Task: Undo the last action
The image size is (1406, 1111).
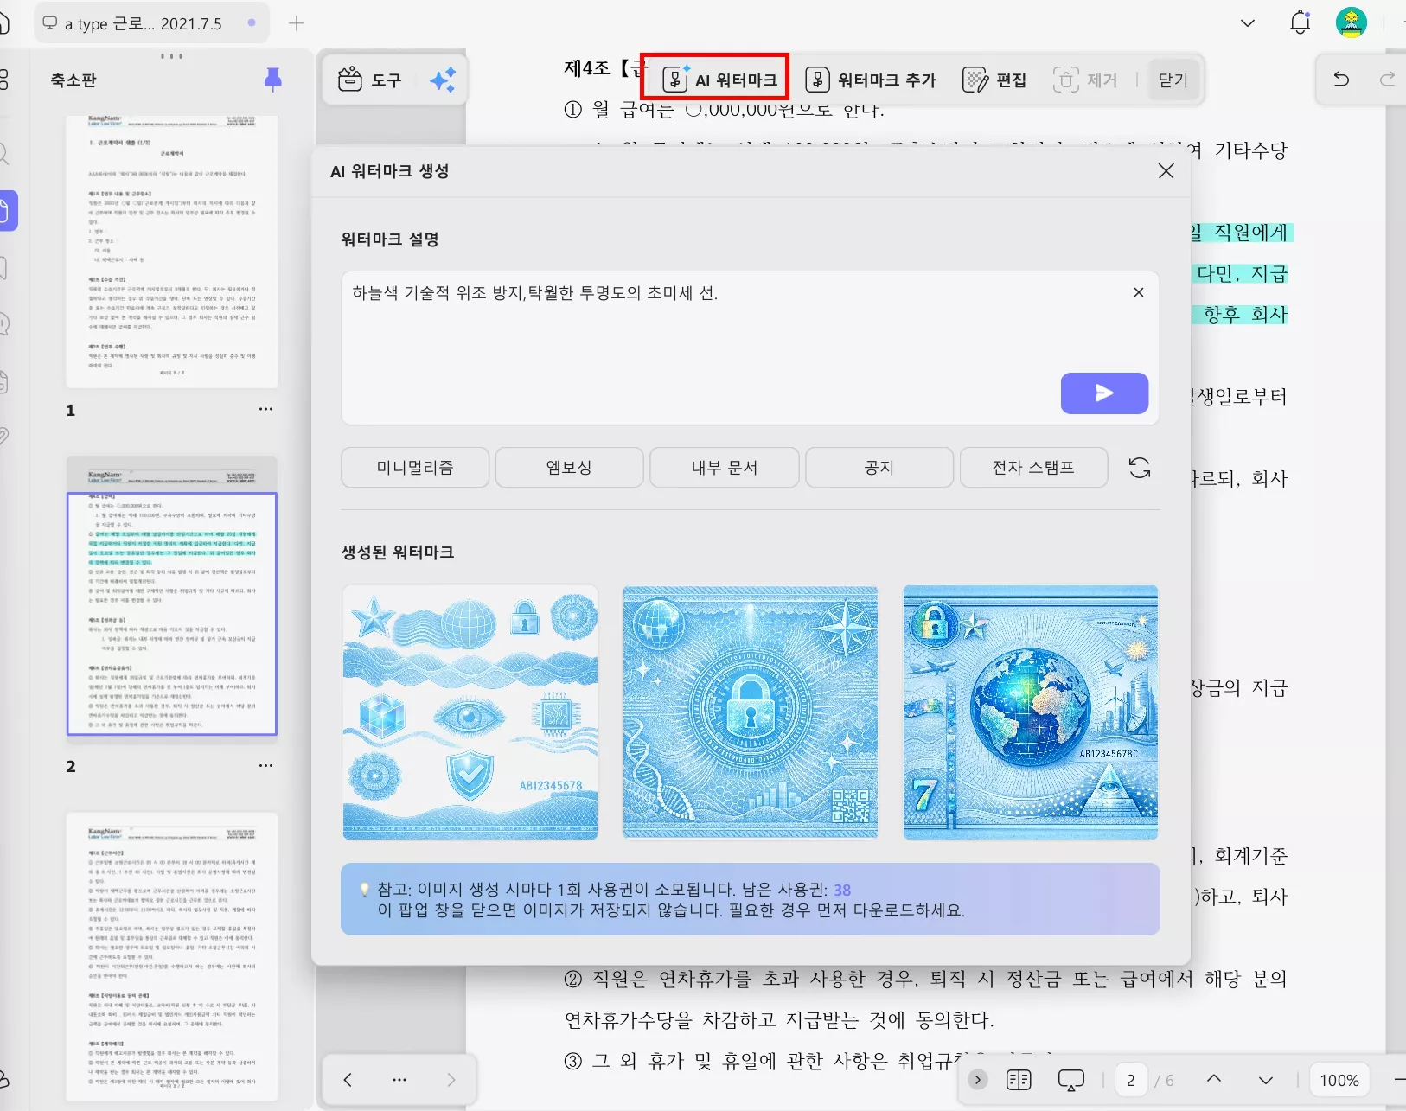Action: (x=1341, y=80)
